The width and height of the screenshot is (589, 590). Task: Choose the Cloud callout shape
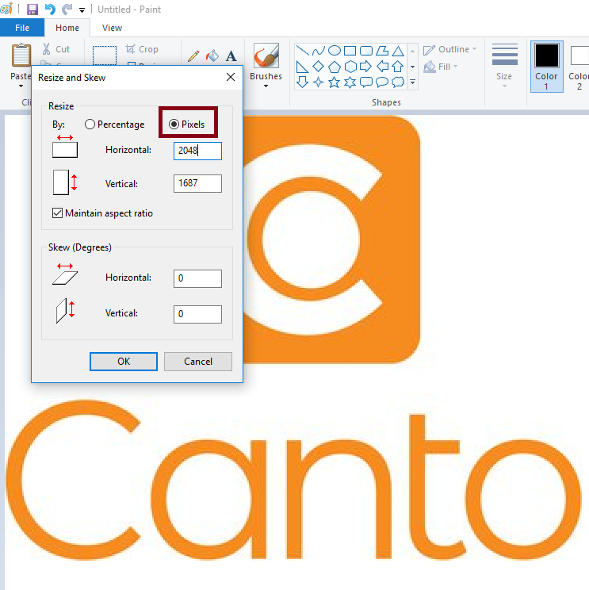point(398,82)
